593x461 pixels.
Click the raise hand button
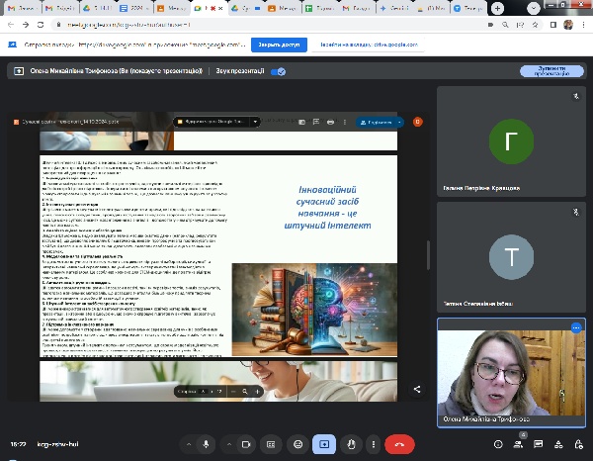tap(351, 444)
